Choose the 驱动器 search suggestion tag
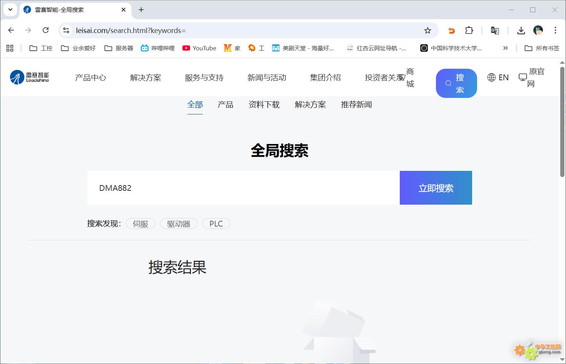The image size is (566, 364). point(179,224)
